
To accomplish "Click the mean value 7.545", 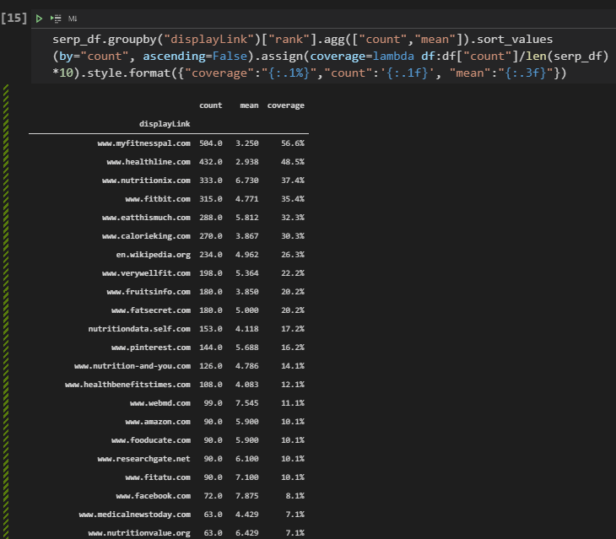I will click(247, 403).
